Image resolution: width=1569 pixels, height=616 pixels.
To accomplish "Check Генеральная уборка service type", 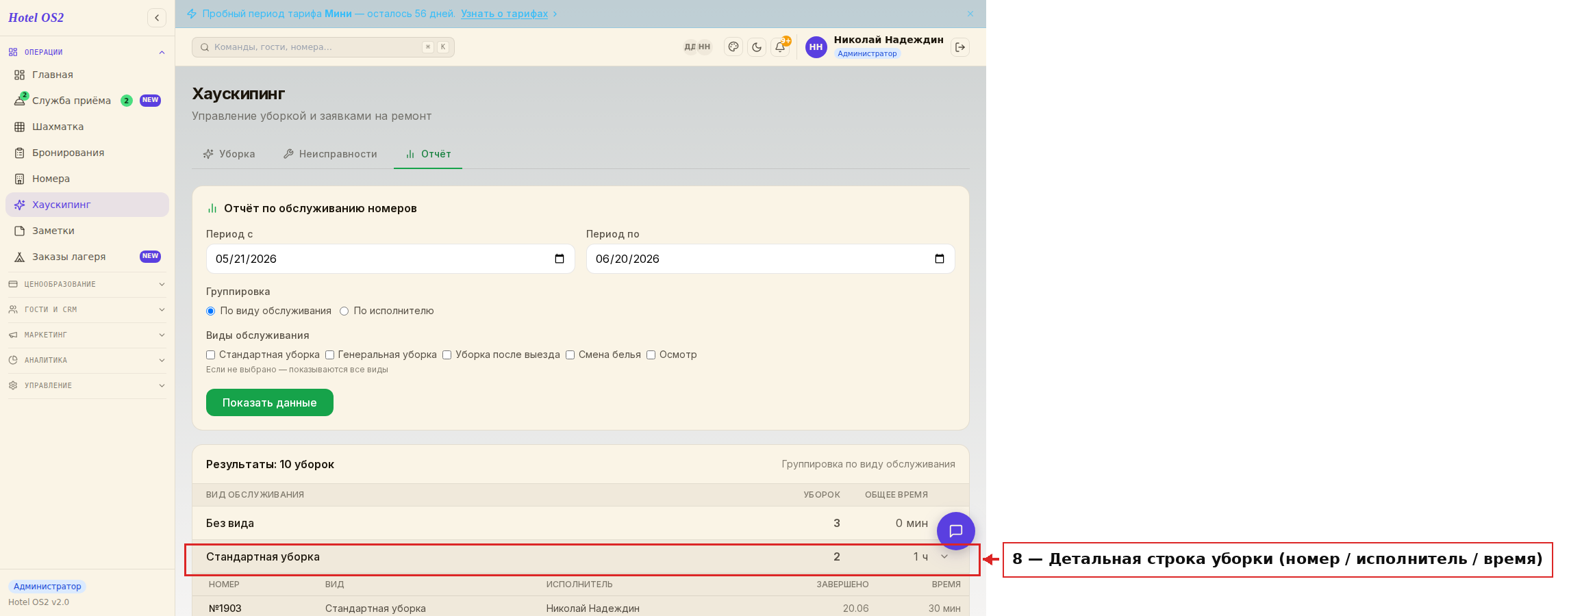I will (x=329, y=355).
